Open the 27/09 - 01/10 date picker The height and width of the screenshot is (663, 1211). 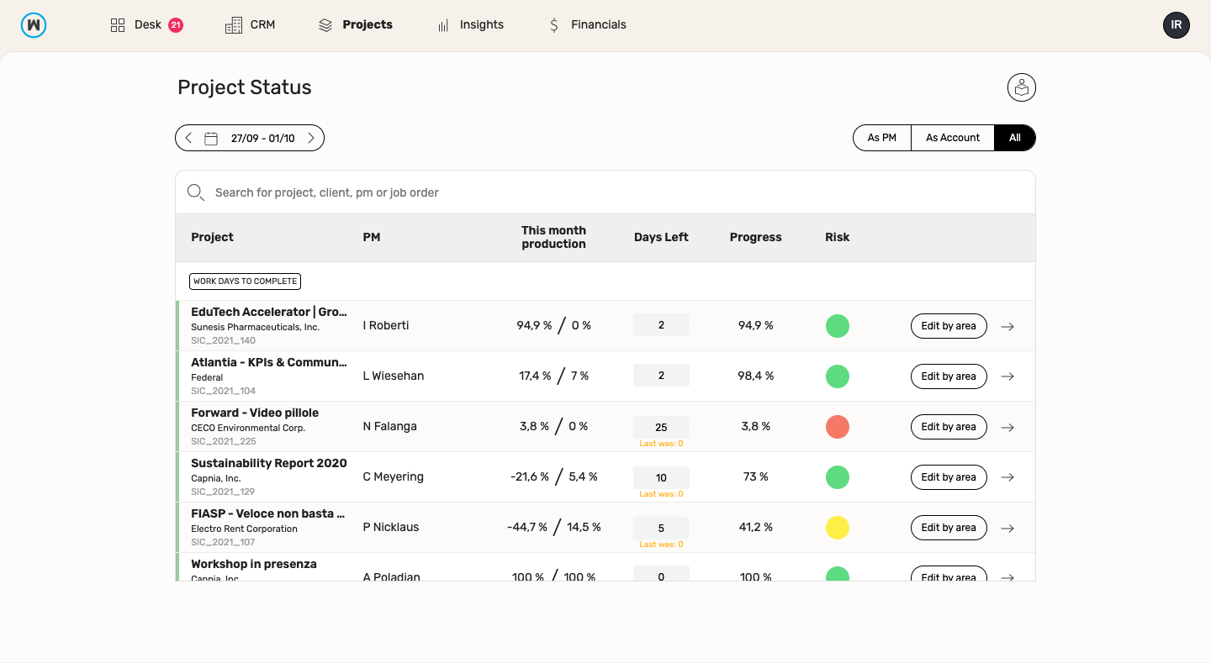pyautogui.click(x=262, y=139)
